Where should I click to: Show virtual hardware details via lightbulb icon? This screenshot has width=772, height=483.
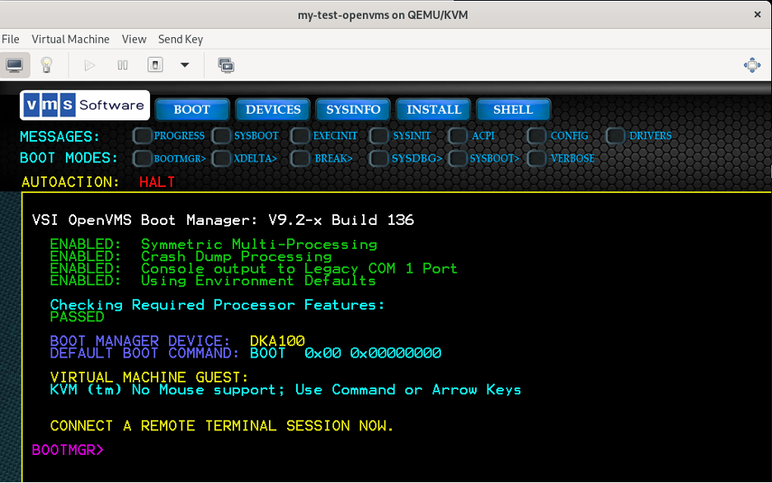46,65
